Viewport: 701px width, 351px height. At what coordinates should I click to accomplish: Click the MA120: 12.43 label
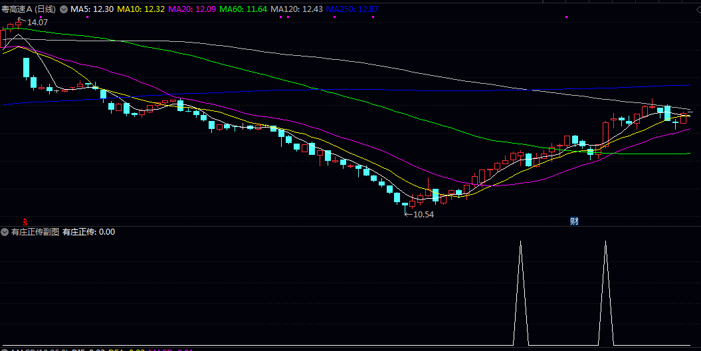coord(296,9)
